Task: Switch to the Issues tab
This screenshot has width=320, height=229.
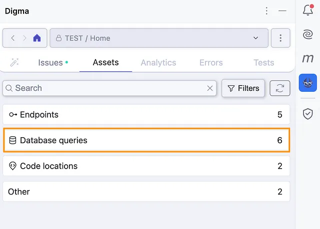Action: click(50, 62)
